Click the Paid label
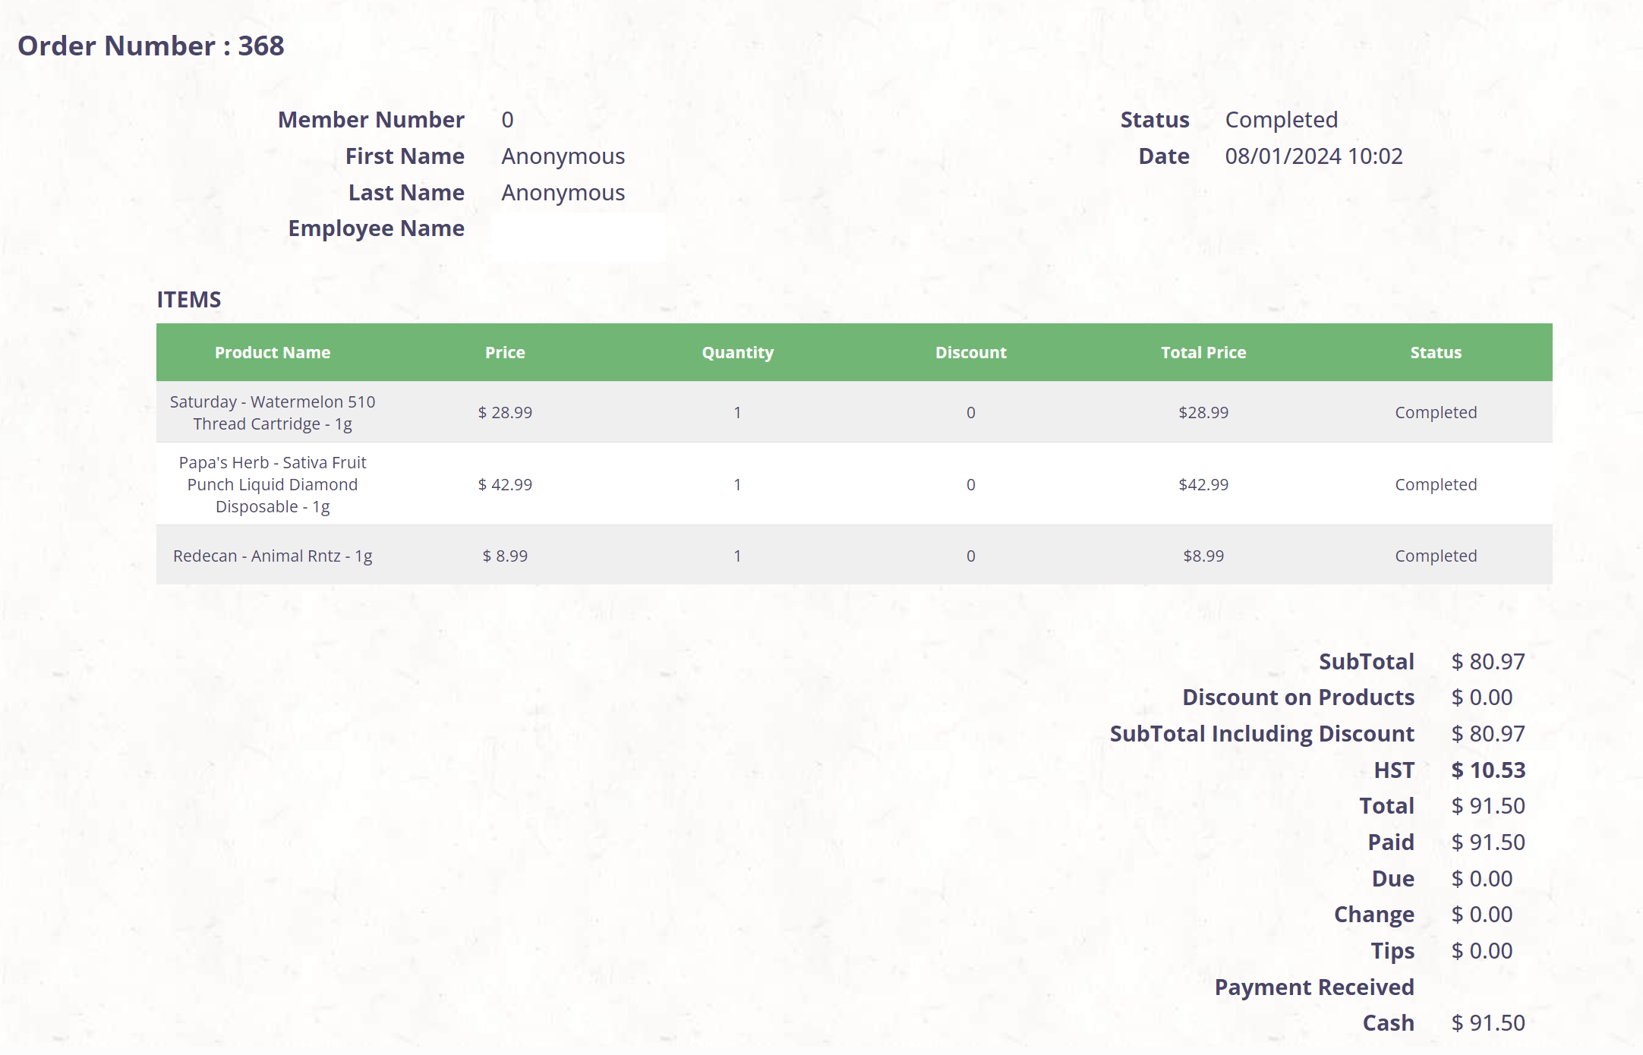 pyautogui.click(x=1391, y=842)
